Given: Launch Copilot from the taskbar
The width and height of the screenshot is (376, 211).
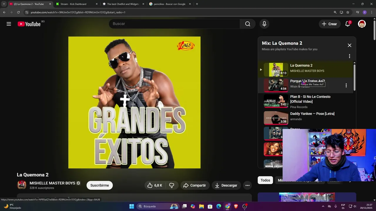Looking at the screenshot, I should point(193,206).
